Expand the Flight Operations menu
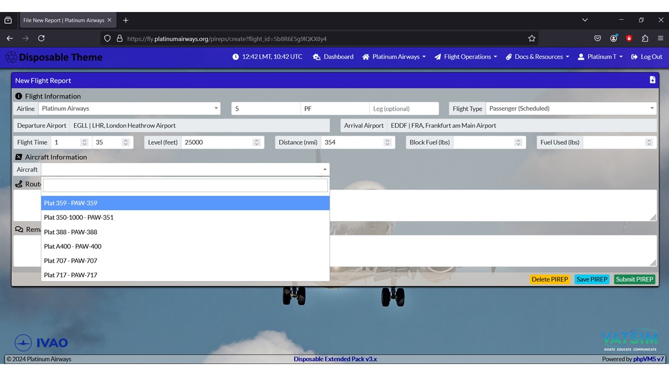 tap(466, 57)
